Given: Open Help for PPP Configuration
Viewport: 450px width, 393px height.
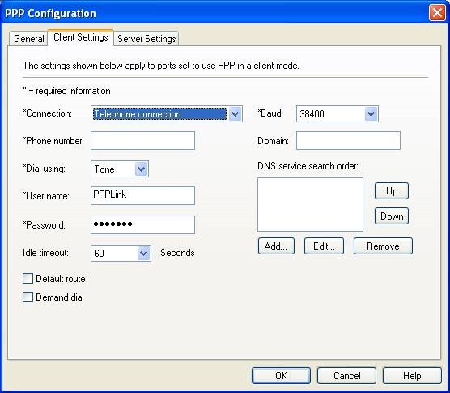Looking at the screenshot, I should pos(412,375).
